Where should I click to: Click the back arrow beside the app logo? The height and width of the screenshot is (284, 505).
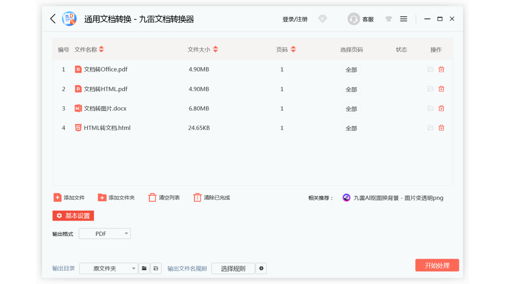52,19
